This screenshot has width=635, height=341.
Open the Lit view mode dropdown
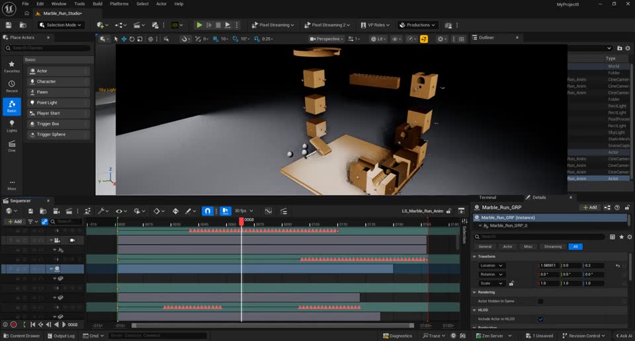(378, 39)
